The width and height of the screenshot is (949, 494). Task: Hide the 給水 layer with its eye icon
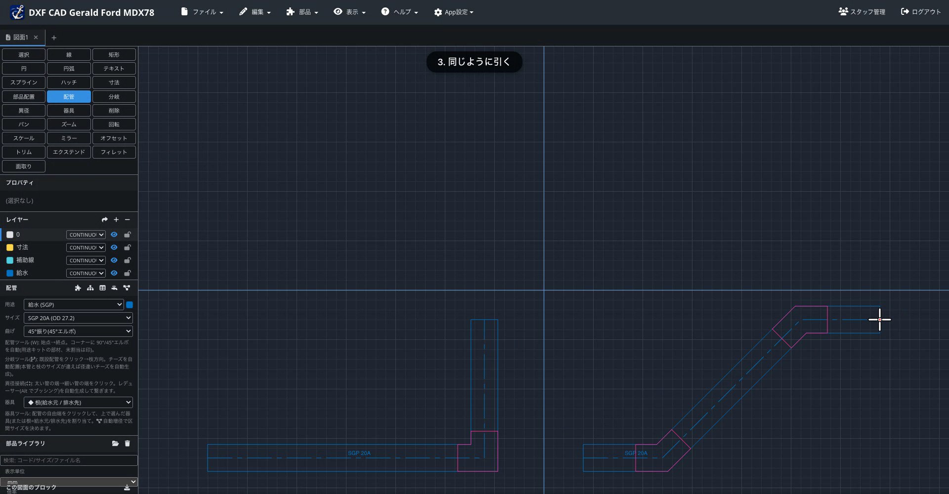(114, 273)
